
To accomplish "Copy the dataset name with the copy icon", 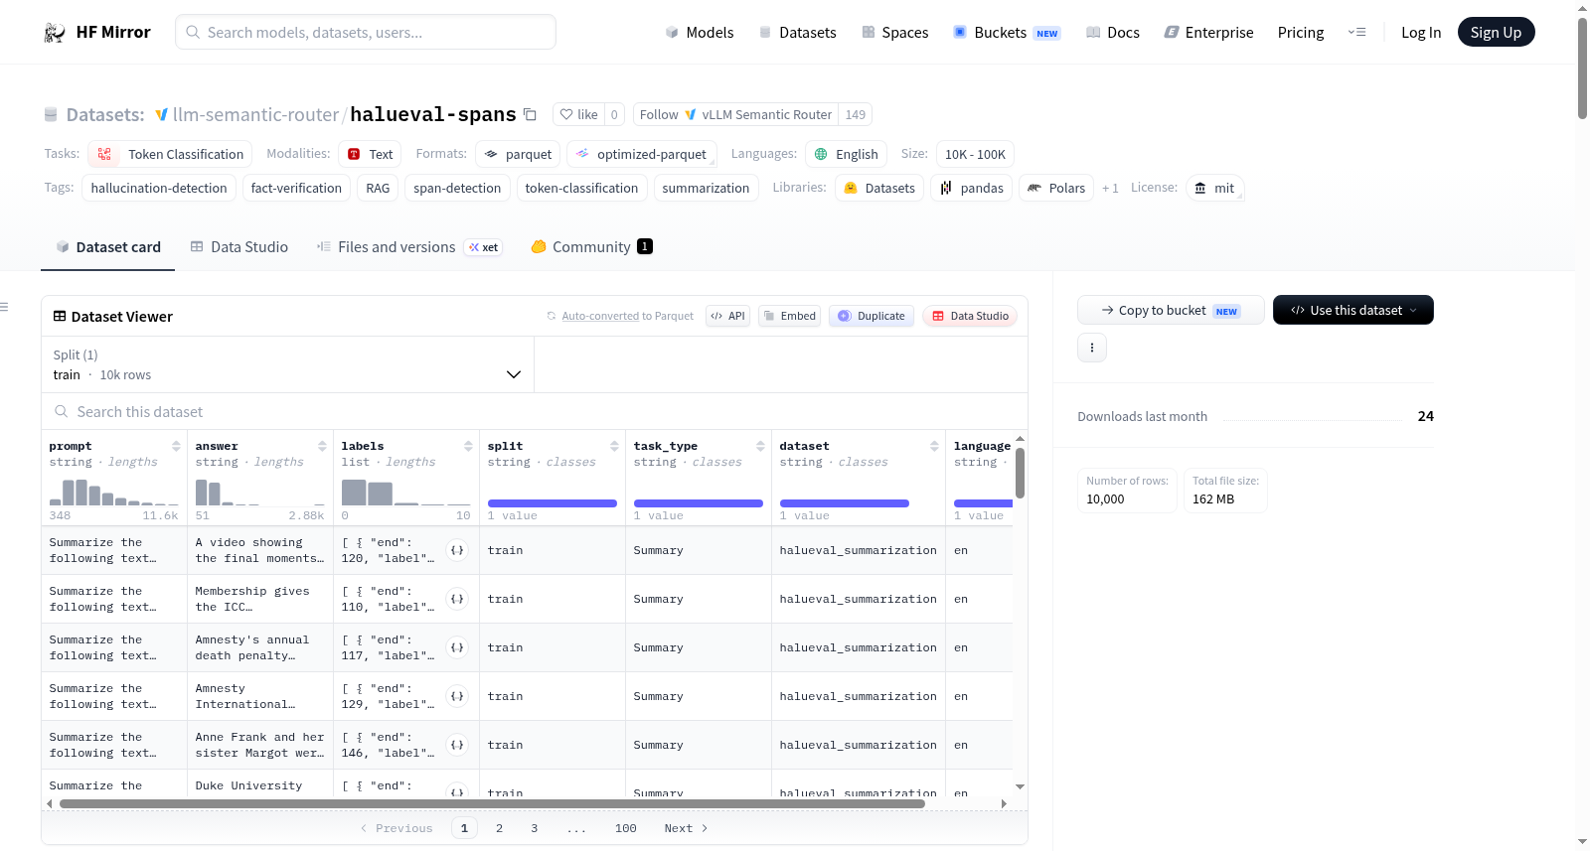I will 530,114.
